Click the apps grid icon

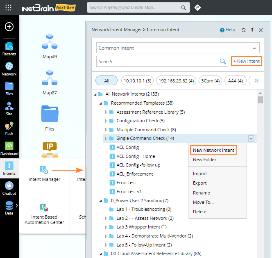click(9, 7)
